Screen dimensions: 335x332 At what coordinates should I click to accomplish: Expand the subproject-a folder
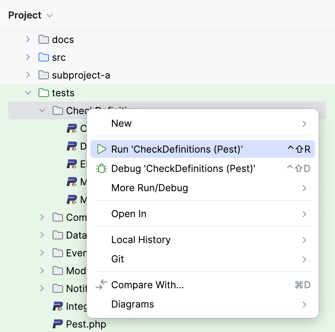(28, 75)
